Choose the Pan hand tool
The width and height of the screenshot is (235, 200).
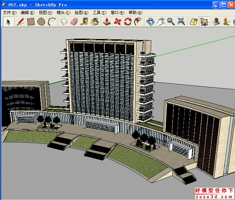[x=161, y=22]
